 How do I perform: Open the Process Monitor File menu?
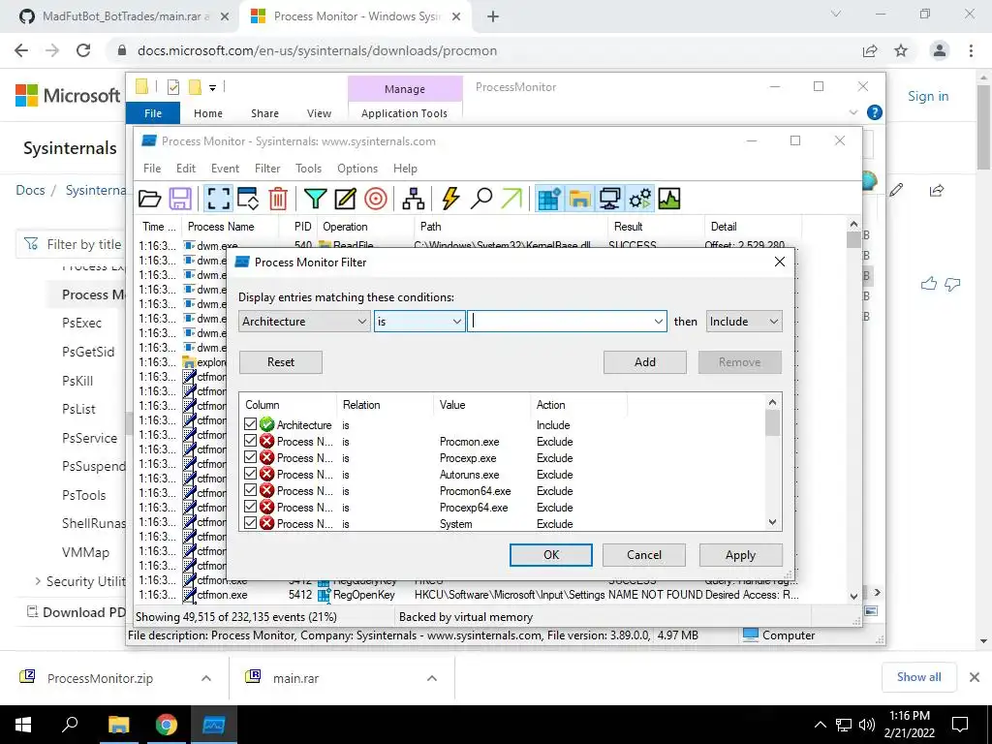pos(152,169)
